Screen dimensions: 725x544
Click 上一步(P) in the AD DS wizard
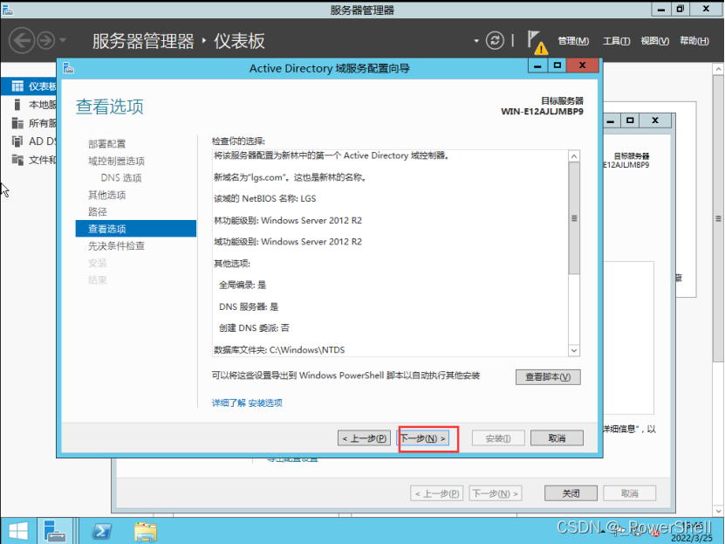point(365,438)
